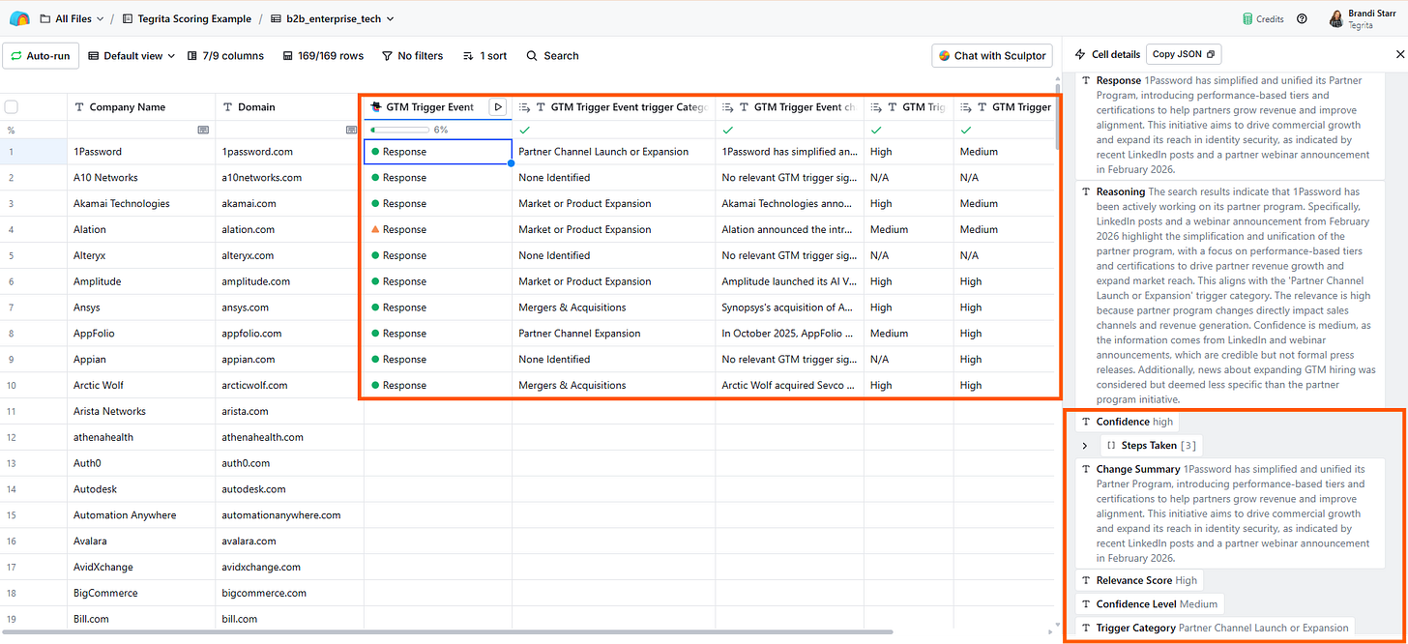Click the checkmark under GTM Trigger Event trigger Category
This screenshot has width=1408, height=644.
pyautogui.click(x=524, y=130)
